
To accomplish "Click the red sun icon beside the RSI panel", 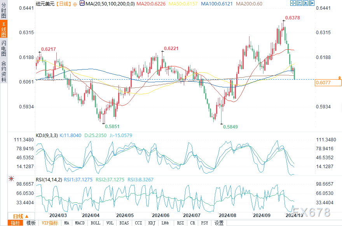I will pyautogui.click(x=11, y=179).
